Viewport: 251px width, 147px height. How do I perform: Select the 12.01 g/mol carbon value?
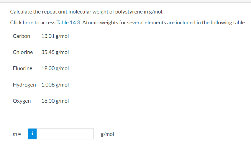[x=55, y=36]
